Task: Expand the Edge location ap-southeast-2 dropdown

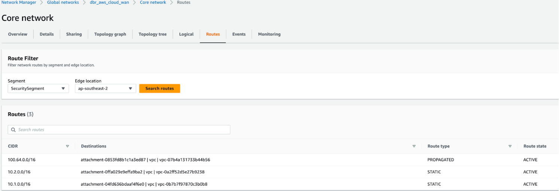Action: pyautogui.click(x=105, y=88)
